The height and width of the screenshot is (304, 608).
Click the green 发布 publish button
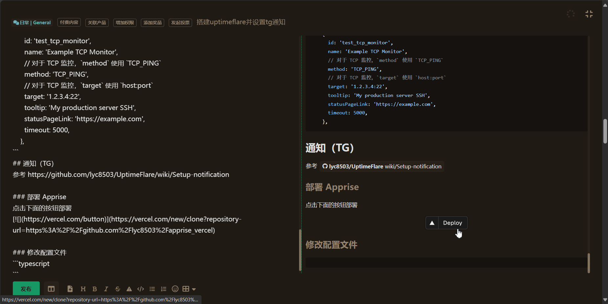click(x=26, y=289)
